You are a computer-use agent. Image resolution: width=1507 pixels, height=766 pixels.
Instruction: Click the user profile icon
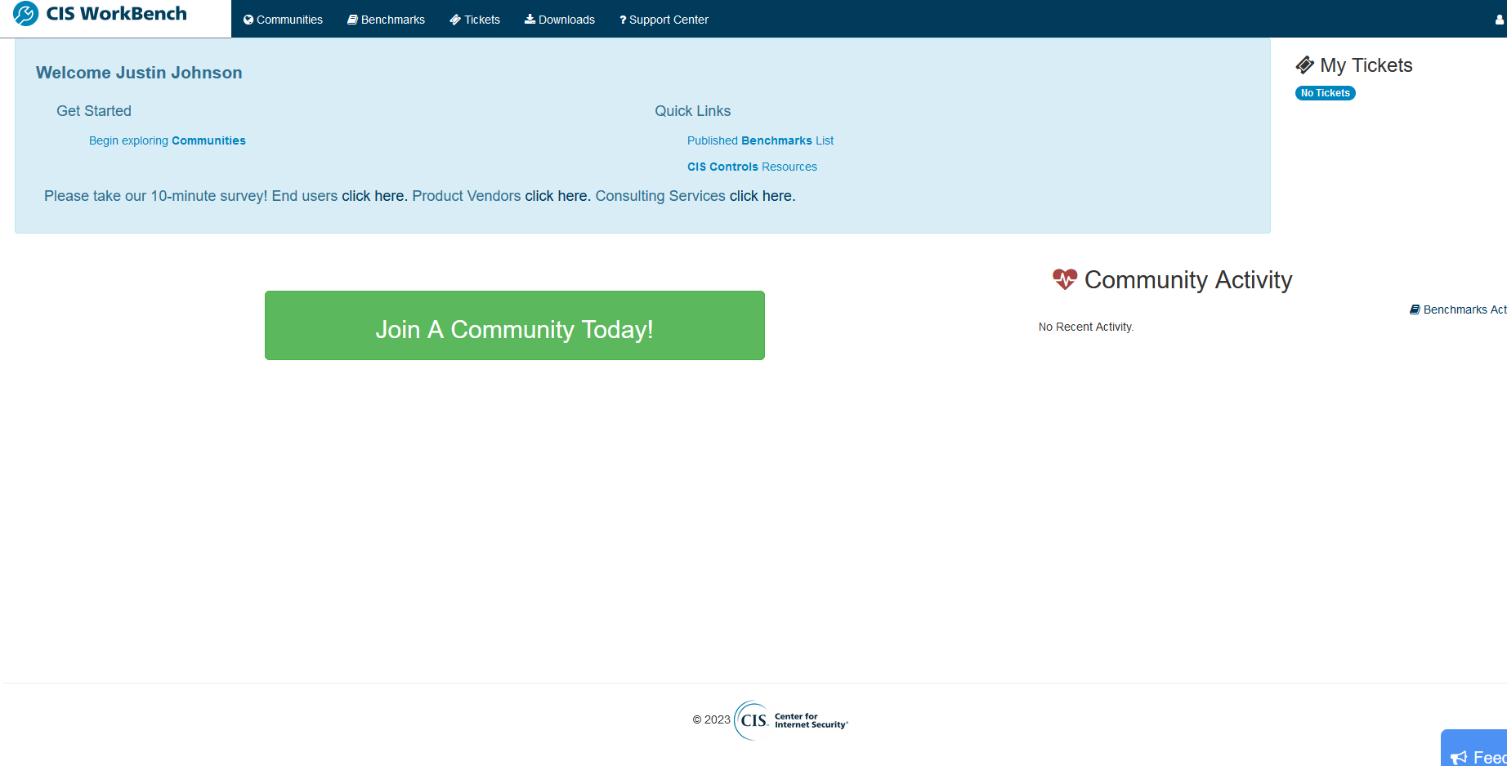(1500, 20)
